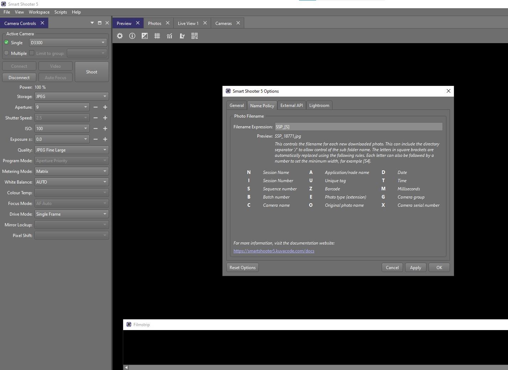Open the File menu
This screenshot has width=508, height=370.
[x=7, y=12]
